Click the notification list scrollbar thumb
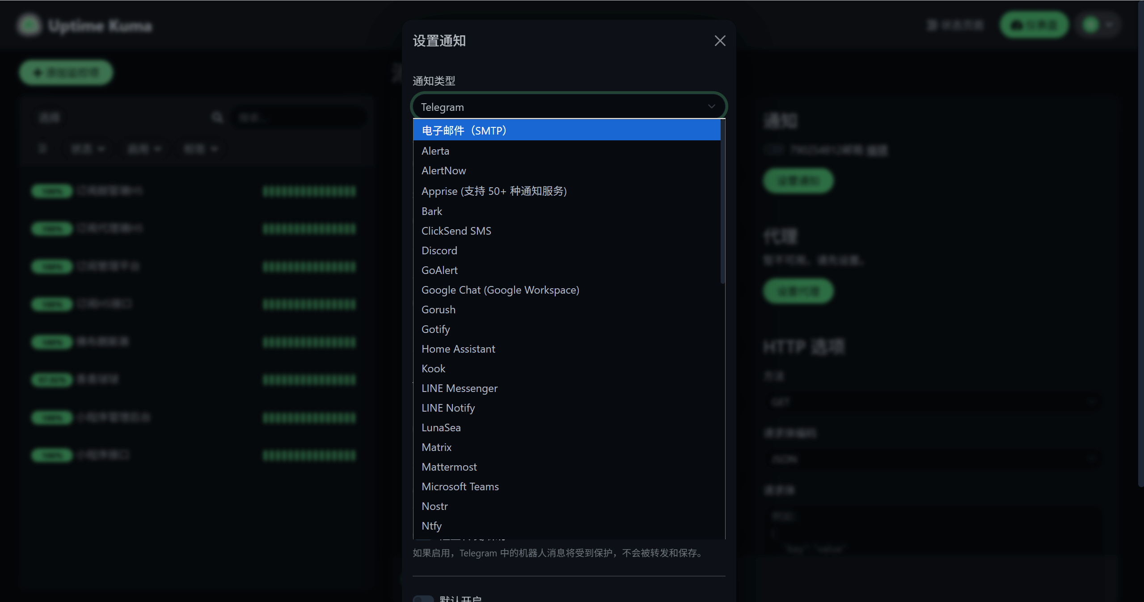 coord(722,201)
